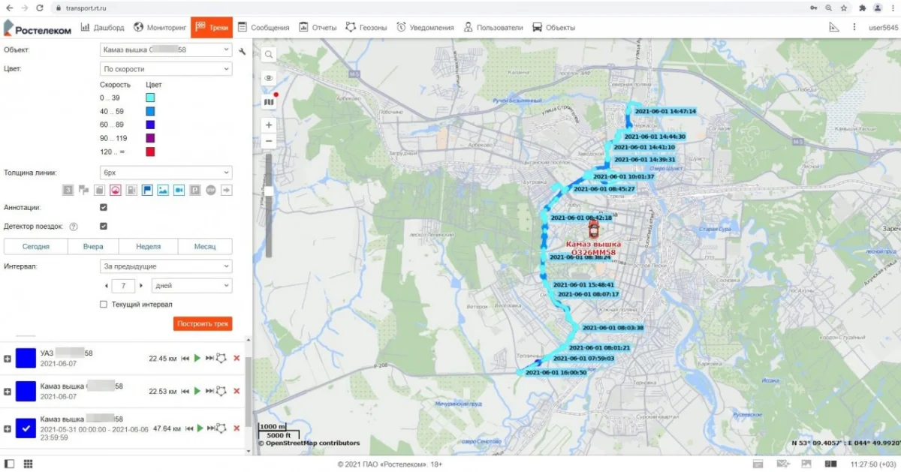Click the help icon beside Детектор поездок
901x472 pixels.
pos(74,227)
